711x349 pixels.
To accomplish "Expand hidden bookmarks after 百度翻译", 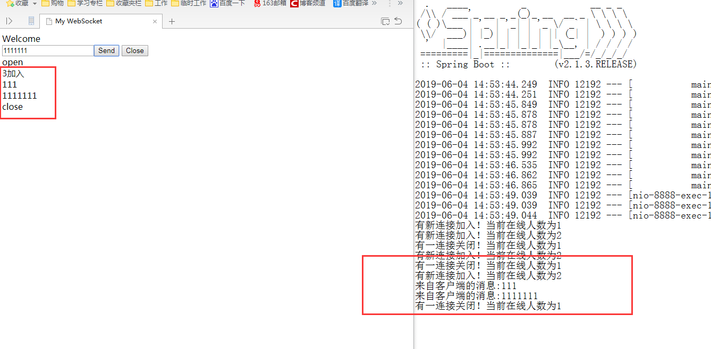I will [374, 3].
